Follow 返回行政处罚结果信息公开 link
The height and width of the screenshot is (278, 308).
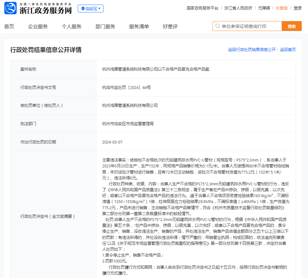[x=252, y=50]
